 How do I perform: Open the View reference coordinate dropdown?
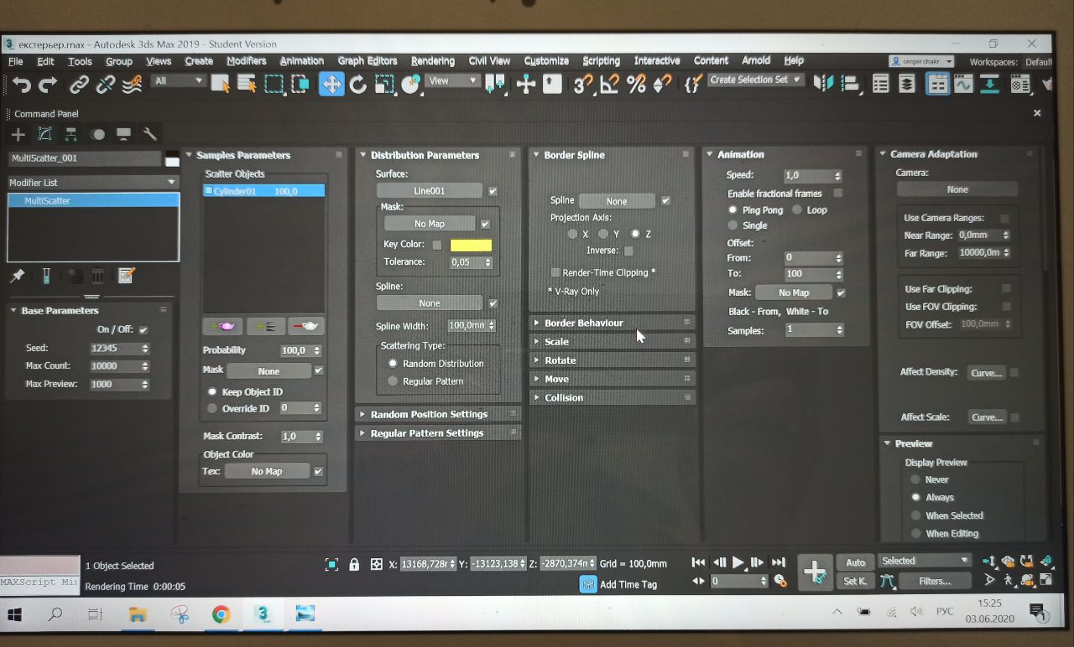(452, 81)
